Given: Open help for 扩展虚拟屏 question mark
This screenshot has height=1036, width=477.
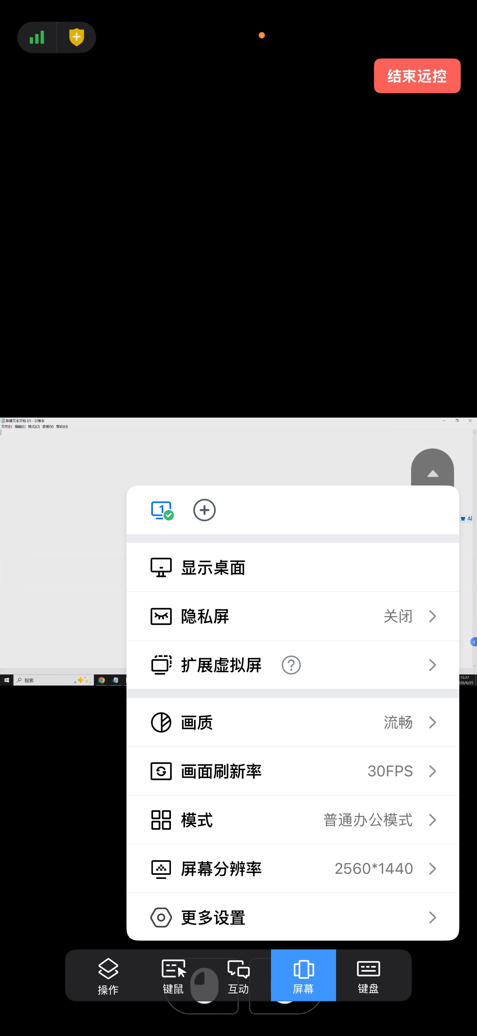Looking at the screenshot, I should coord(291,665).
